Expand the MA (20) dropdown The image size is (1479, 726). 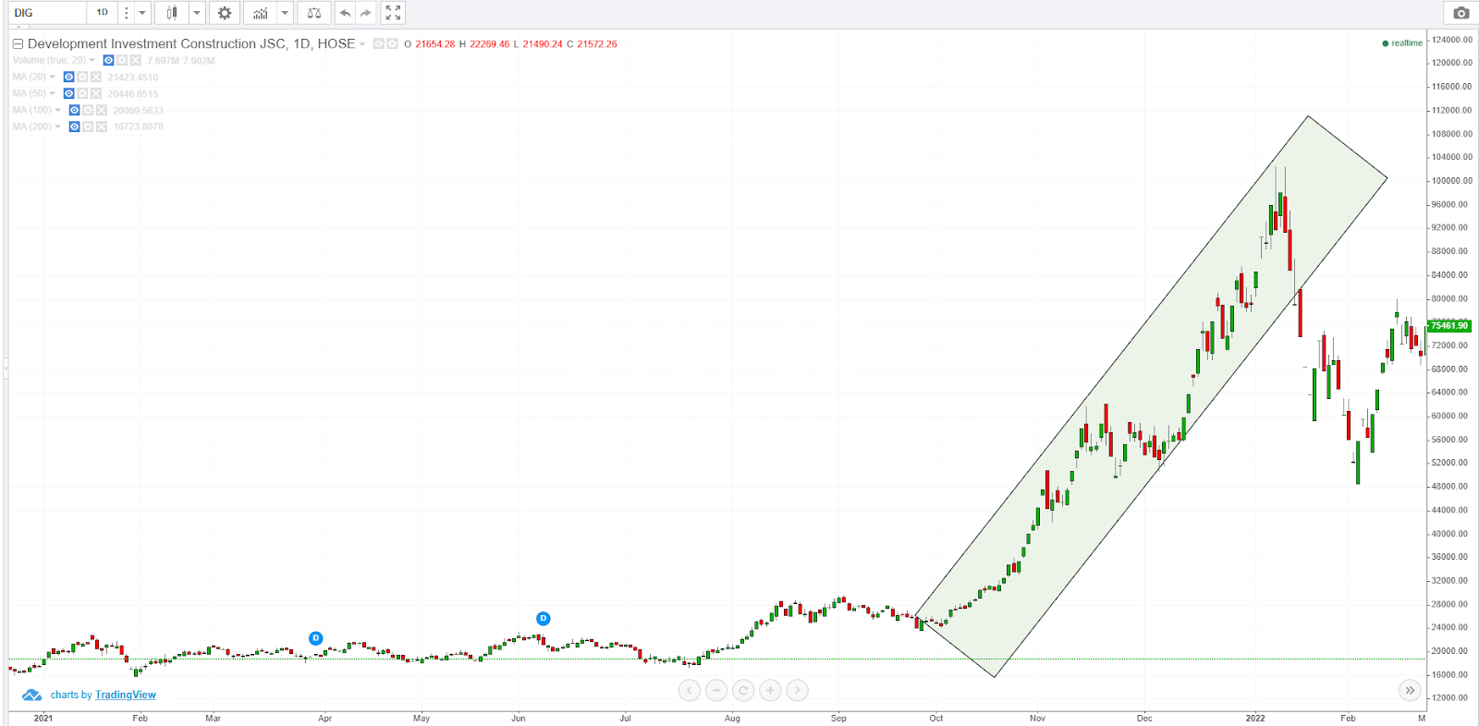[52, 78]
